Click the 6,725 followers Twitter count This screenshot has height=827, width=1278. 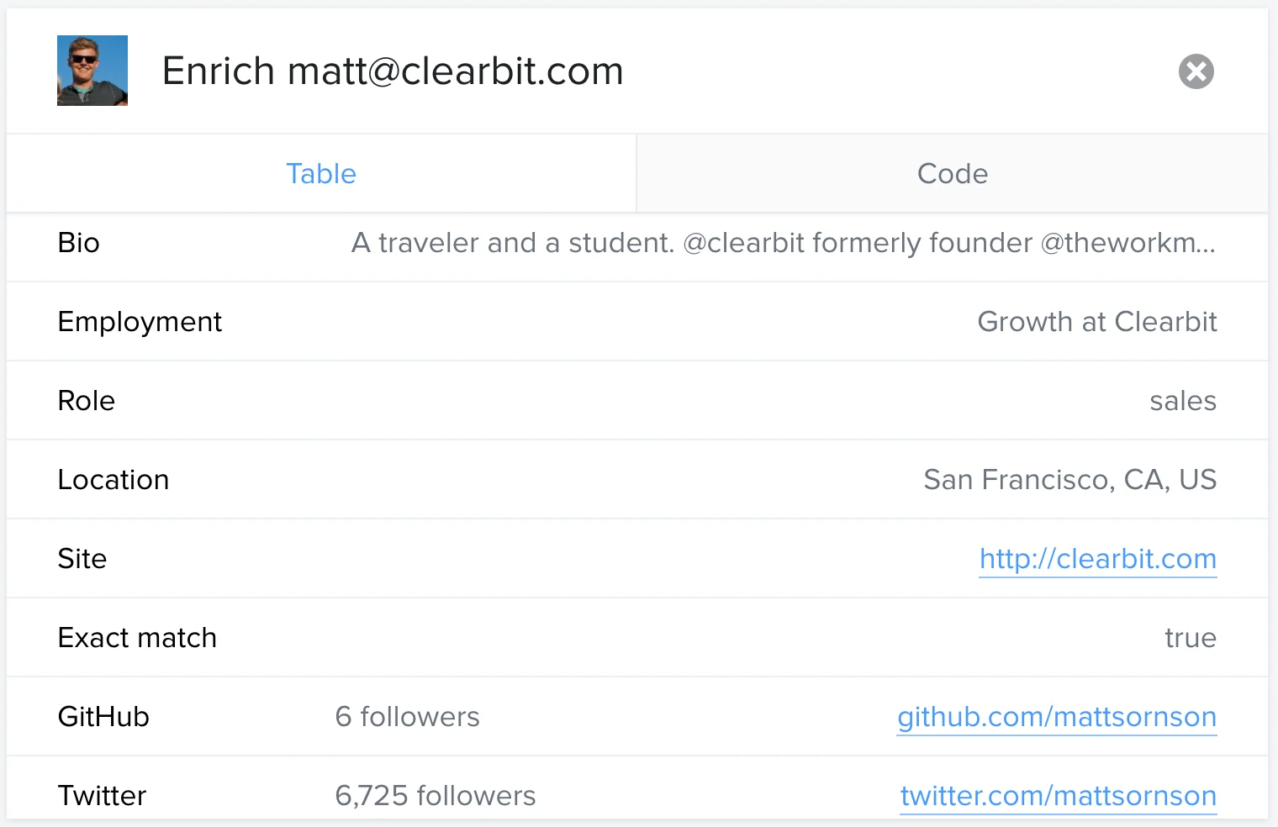pos(435,796)
